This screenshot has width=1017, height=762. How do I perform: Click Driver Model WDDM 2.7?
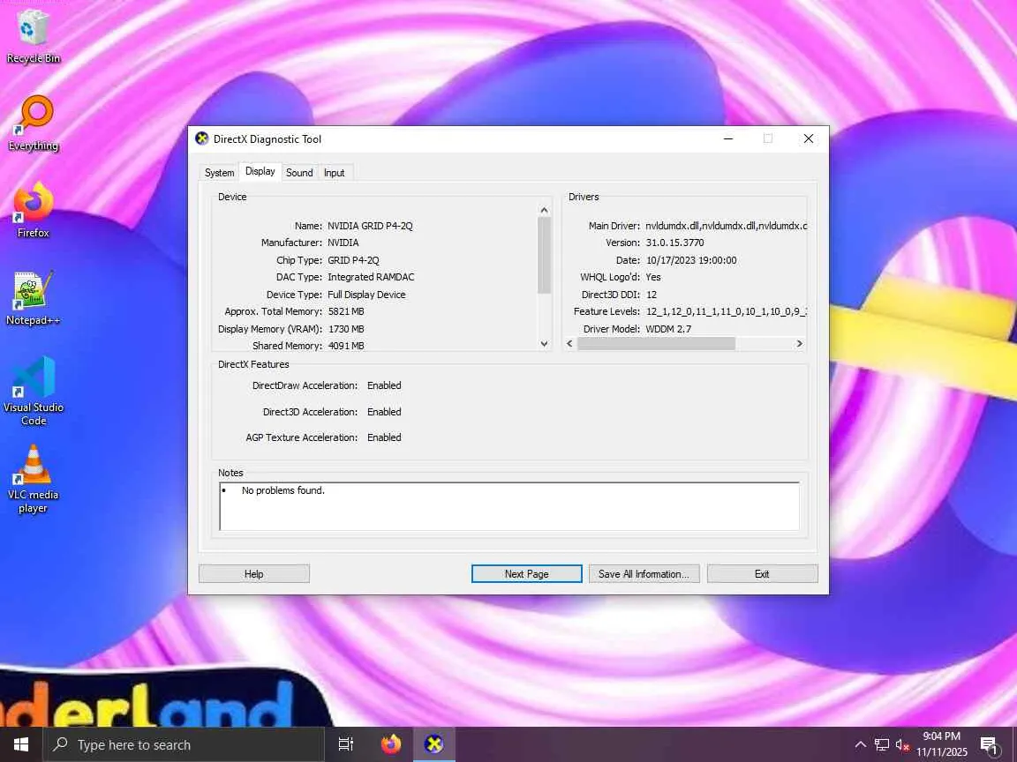click(x=668, y=329)
